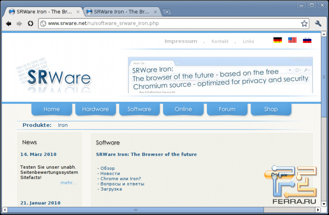Close the first SRWare Iron tab

point(78,12)
